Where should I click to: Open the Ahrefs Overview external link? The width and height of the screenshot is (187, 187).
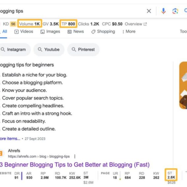[x=136, y=24]
